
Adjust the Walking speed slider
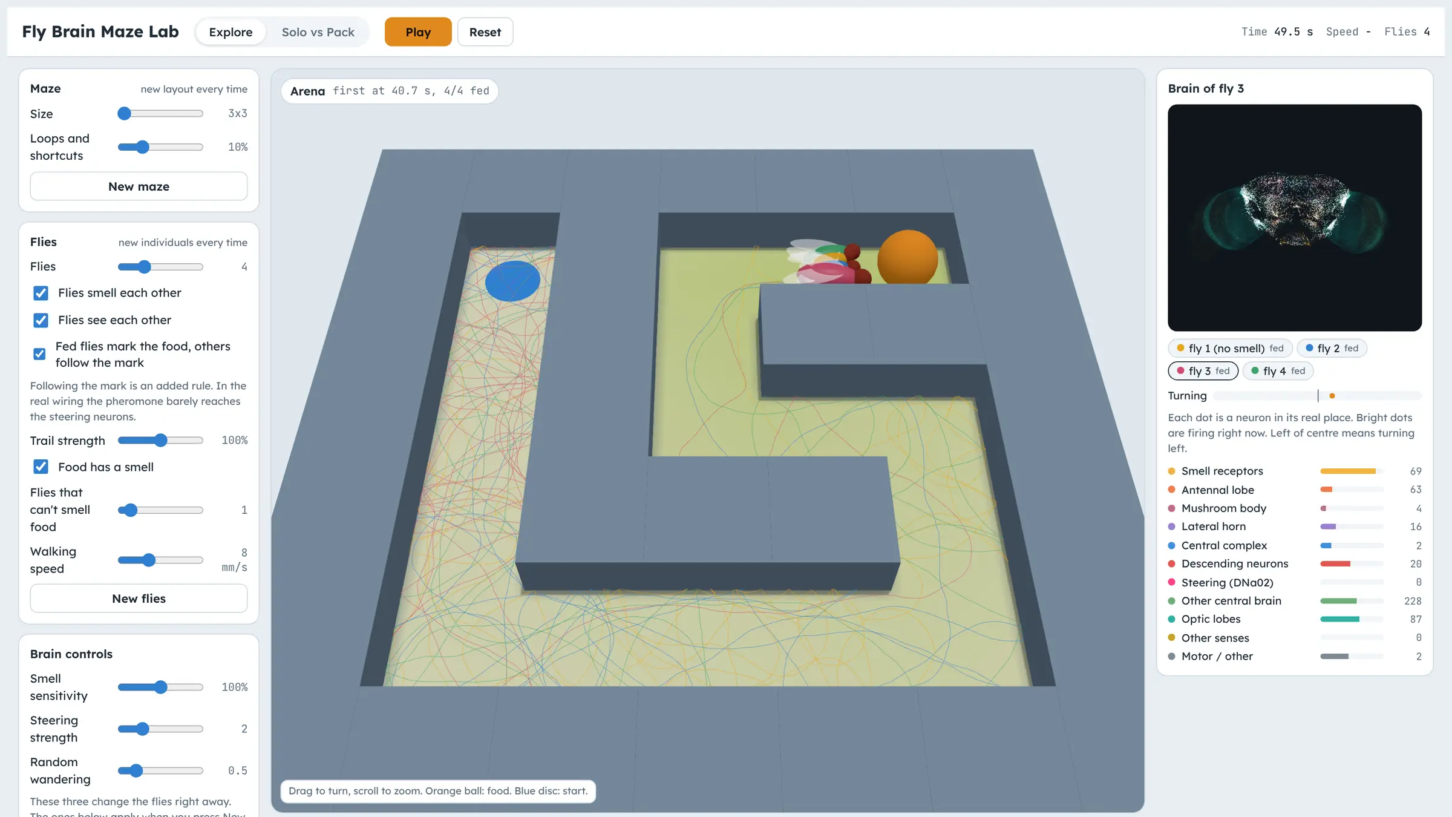pyautogui.click(x=160, y=560)
